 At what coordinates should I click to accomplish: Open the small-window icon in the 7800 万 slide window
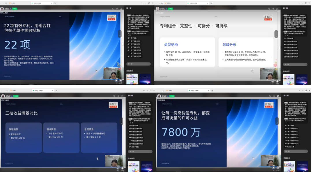coord(270,96)
